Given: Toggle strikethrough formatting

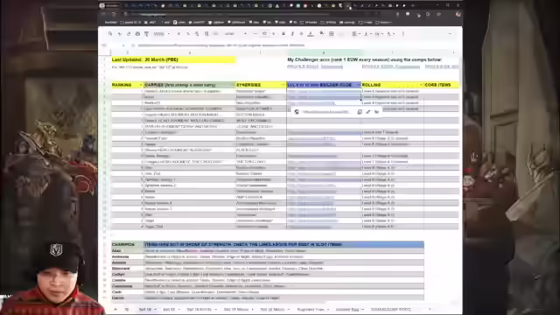Looking at the screenshot, I should click(301, 33).
